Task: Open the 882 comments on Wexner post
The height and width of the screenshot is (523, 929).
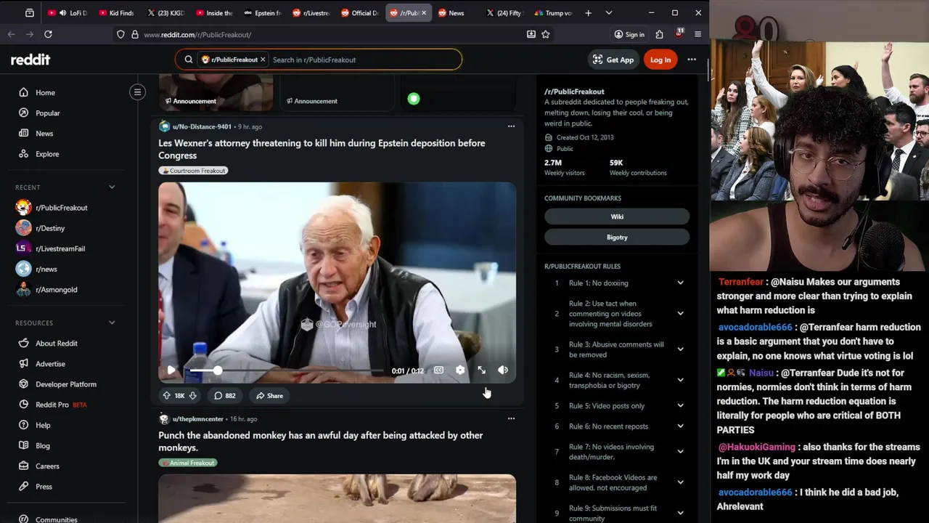Action: tap(224, 396)
